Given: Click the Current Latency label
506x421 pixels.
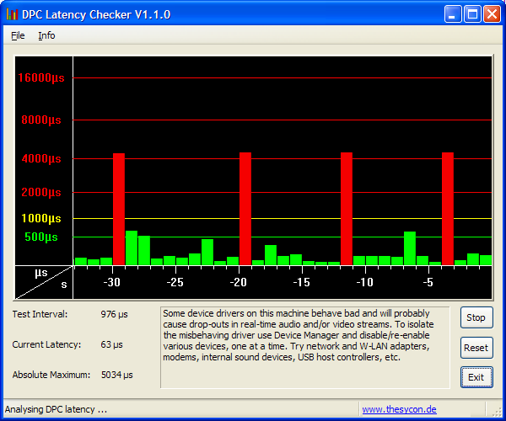Looking at the screenshot, I should coord(46,344).
